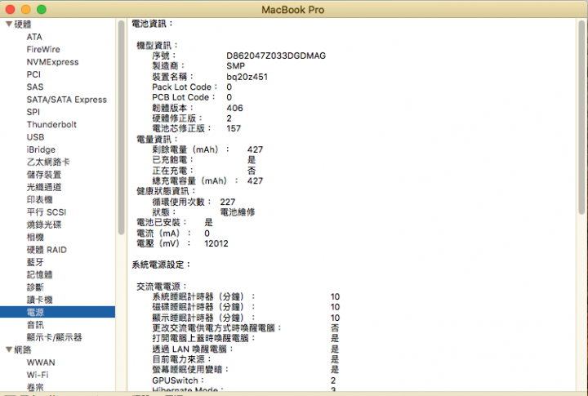Open 顯示卡/顯示器 graphics entry
Image resolution: width=588 pixels, height=396 pixels.
tap(54, 337)
